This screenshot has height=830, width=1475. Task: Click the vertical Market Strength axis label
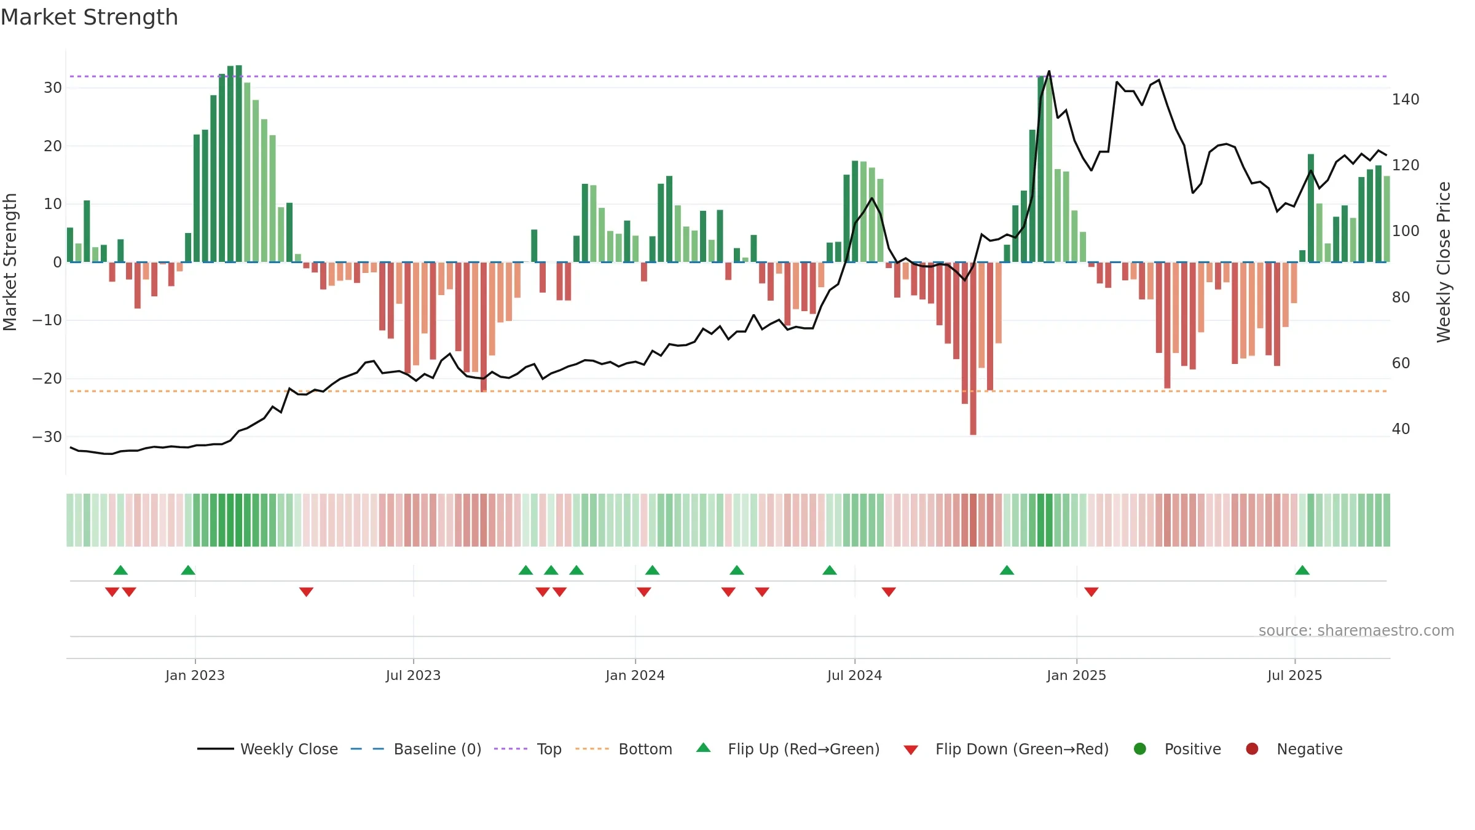10,262
